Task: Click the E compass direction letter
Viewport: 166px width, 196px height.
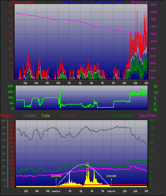Action: coord(155,104)
